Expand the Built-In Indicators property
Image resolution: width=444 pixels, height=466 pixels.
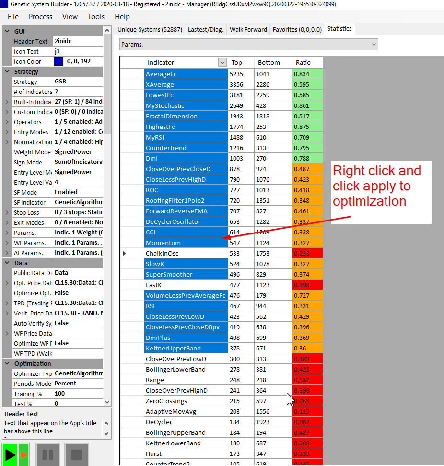click(7, 102)
